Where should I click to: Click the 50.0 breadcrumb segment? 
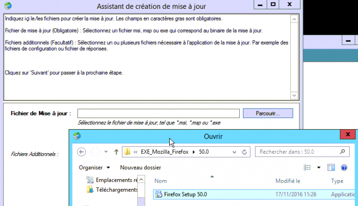[204, 152]
